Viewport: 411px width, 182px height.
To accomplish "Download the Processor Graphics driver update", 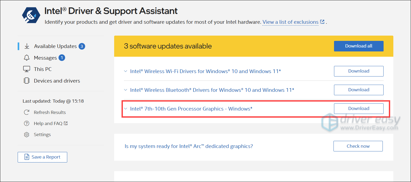I will click(359, 109).
